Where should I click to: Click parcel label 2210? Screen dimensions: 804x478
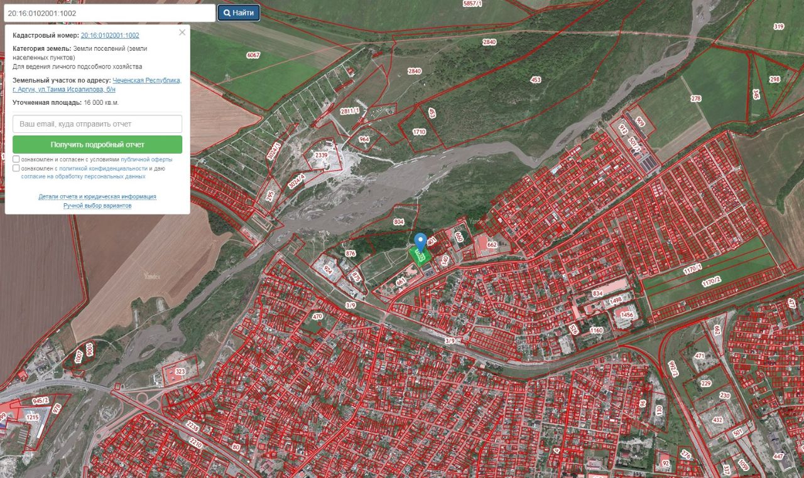[x=196, y=444]
